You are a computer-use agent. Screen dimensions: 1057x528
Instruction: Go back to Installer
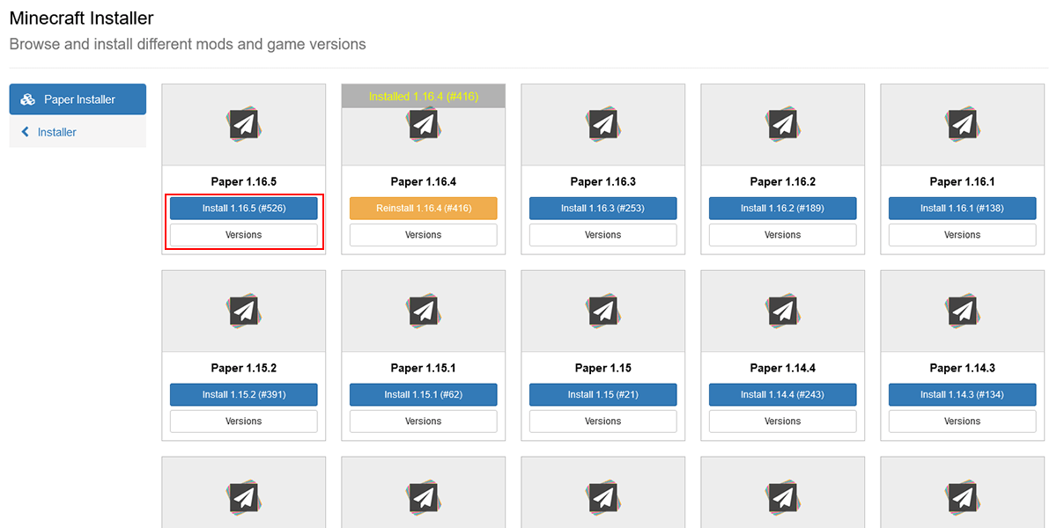[78, 132]
